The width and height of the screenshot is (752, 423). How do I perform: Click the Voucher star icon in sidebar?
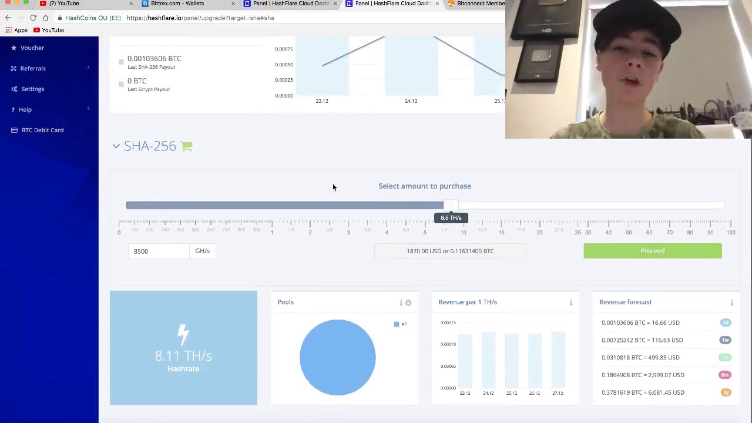14,48
